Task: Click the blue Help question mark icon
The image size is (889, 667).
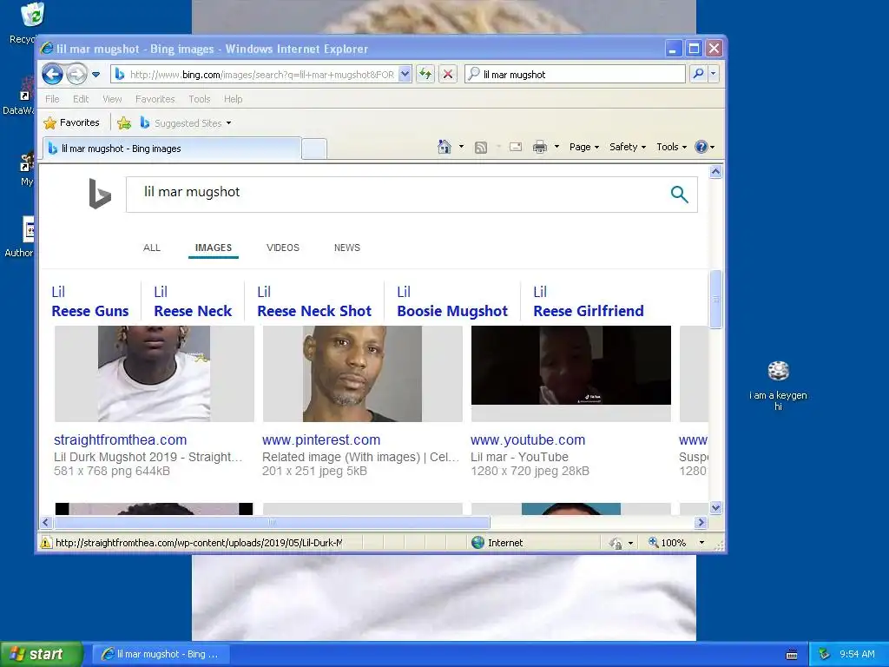Action: point(701,147)
